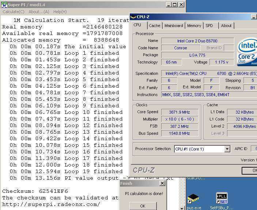Open the chip-shaped puz.exe desktop shortcut
The image size is (257, 210).
(193, 202)
